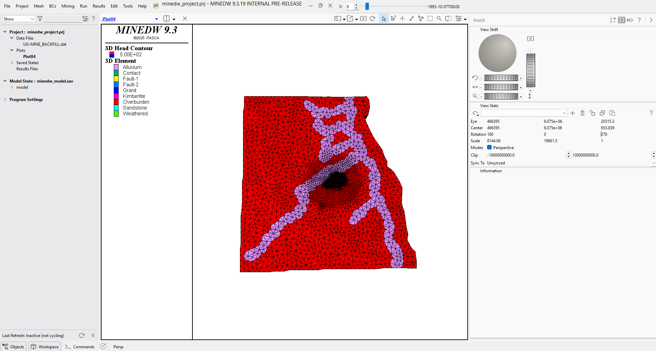Toggle the view control set icon in control panel header

pos(622,20)
